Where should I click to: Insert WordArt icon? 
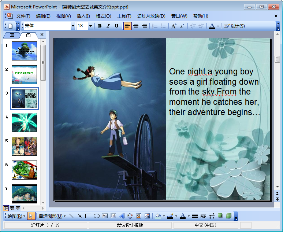click(x=122, y=216)
